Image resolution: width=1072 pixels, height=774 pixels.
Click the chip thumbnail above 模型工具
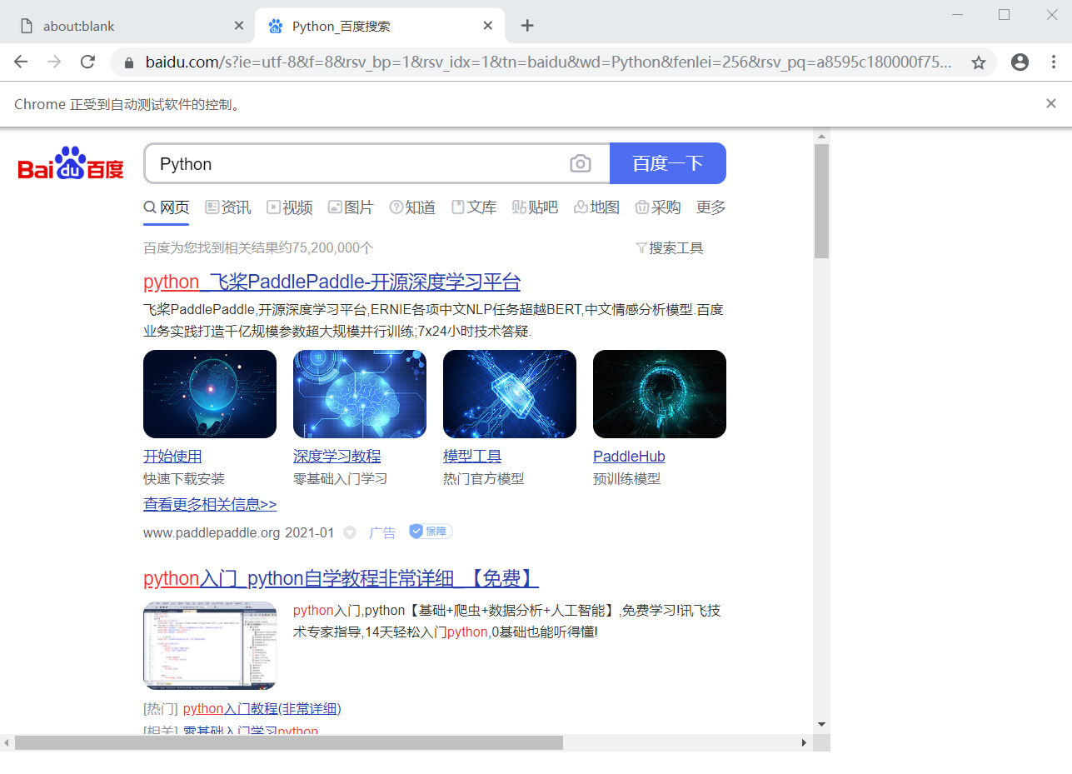(510, 394)
